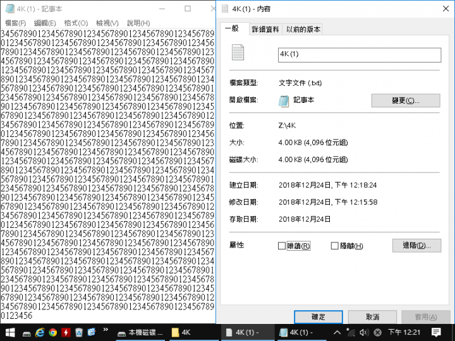Show hidden system tray icons
This screenshot has width=455, height=341.
tap(337, 332)
